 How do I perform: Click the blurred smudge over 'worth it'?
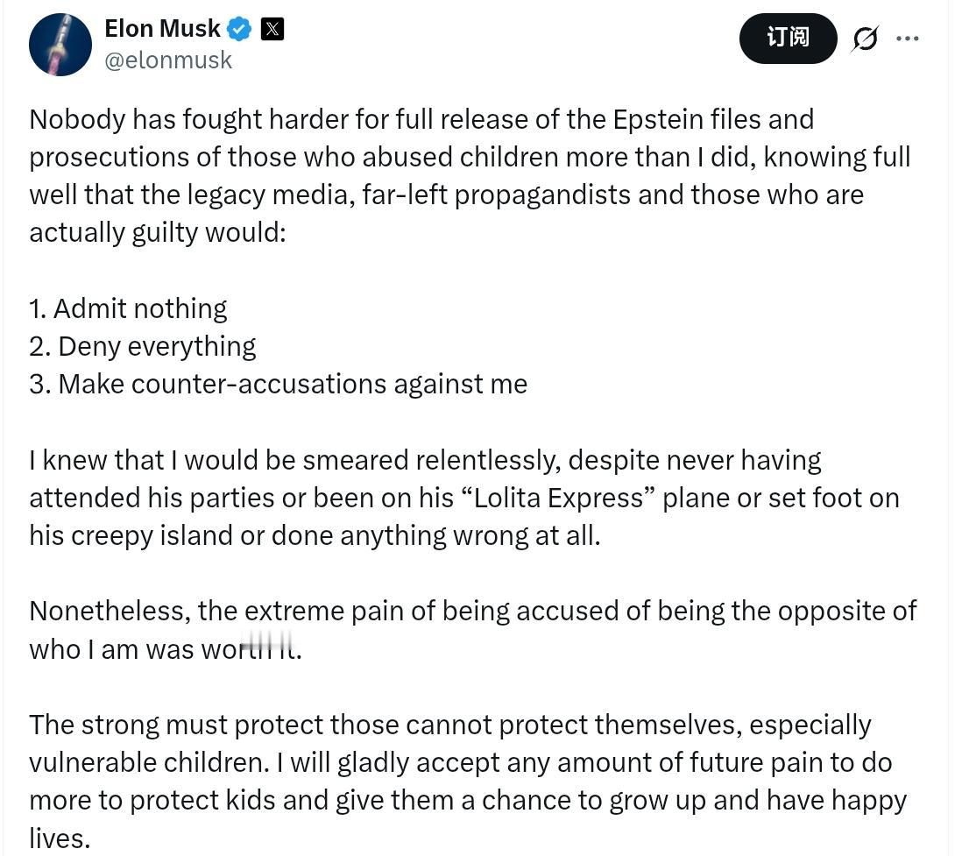click(266, 645)
